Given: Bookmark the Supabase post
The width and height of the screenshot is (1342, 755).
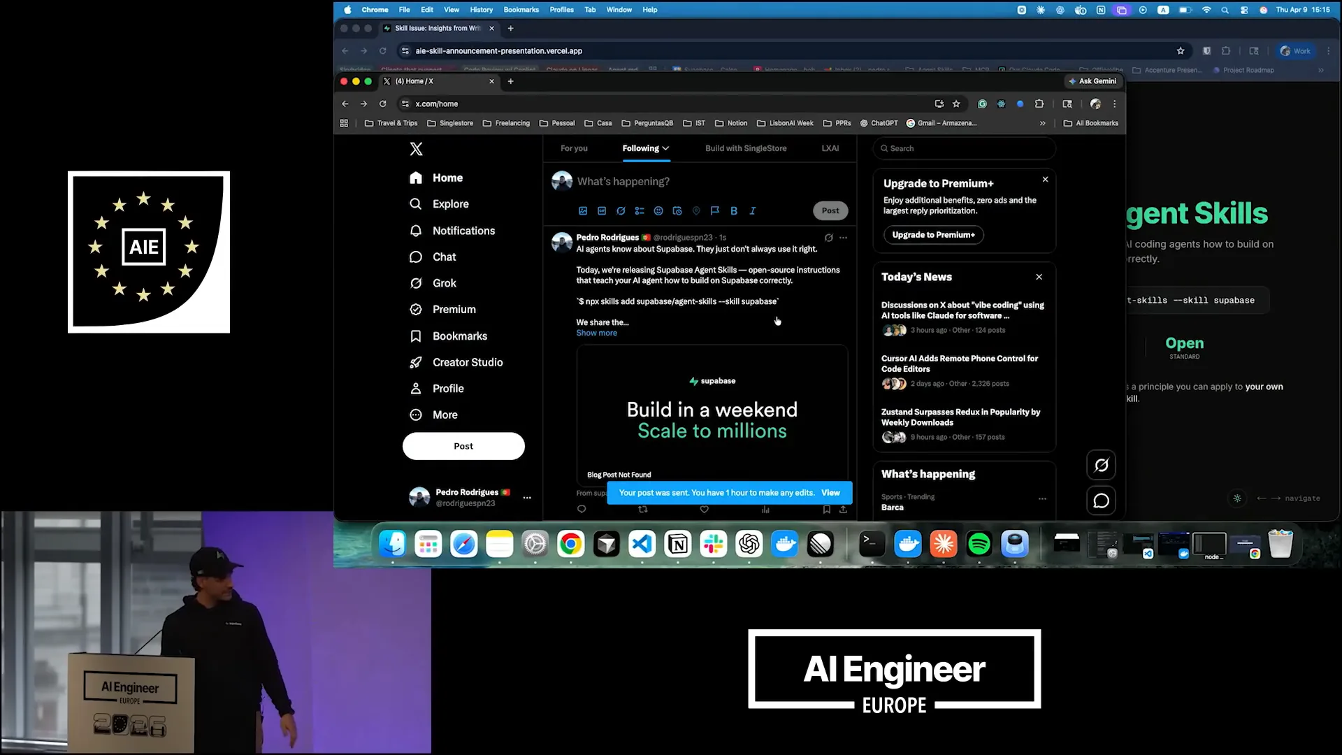Looking at the screenshot, I should tap(827, 510).
